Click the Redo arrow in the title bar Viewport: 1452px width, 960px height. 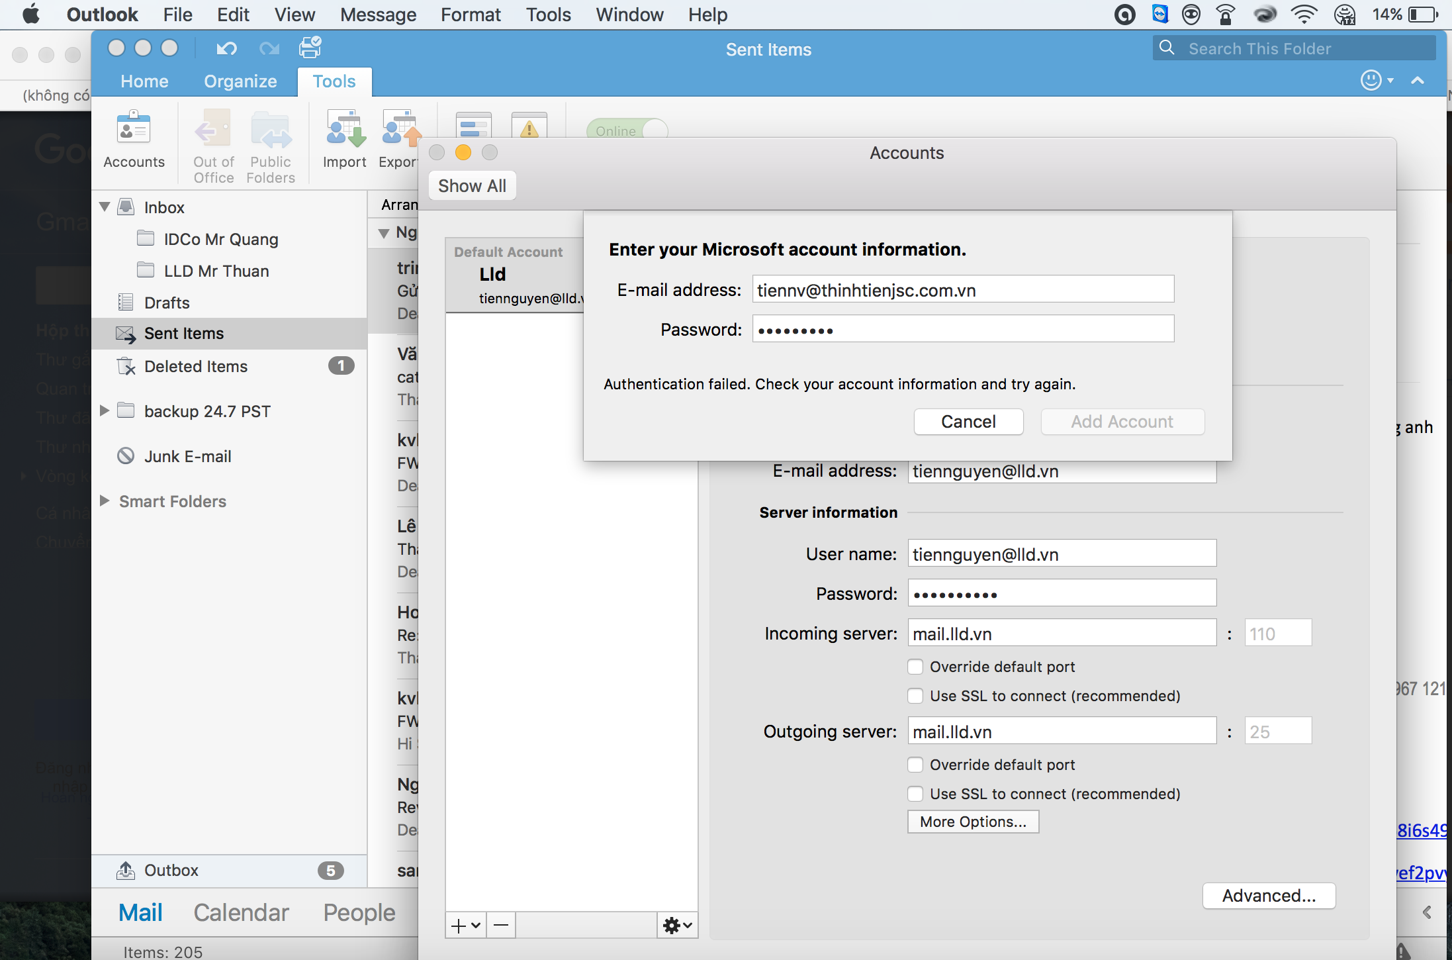269,48
